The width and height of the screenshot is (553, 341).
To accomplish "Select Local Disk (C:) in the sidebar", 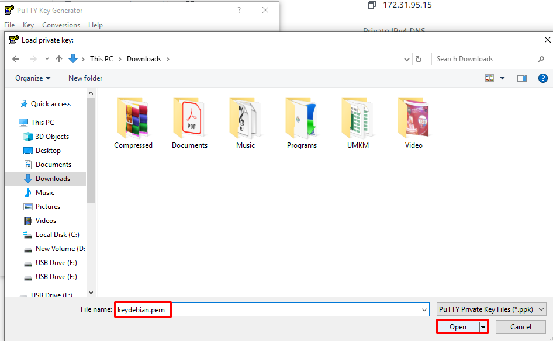I will click(x=51, y=235).
